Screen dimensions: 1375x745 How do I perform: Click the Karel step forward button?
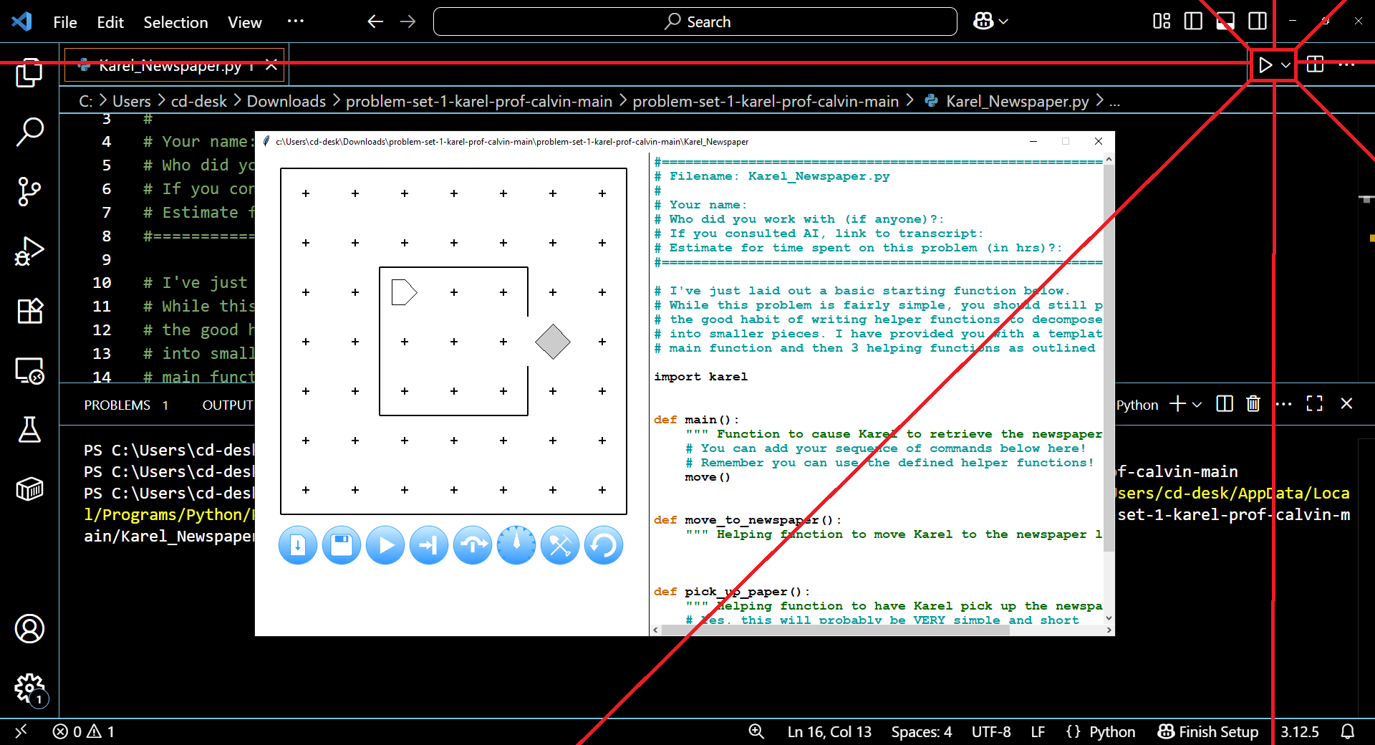click(429, 545)
